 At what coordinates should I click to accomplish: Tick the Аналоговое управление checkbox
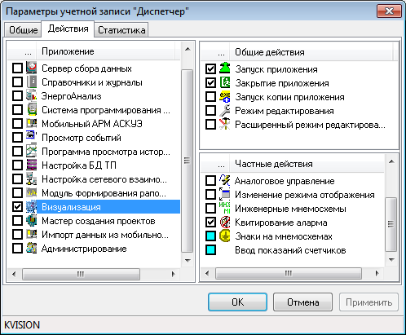[x=210, y=180]
